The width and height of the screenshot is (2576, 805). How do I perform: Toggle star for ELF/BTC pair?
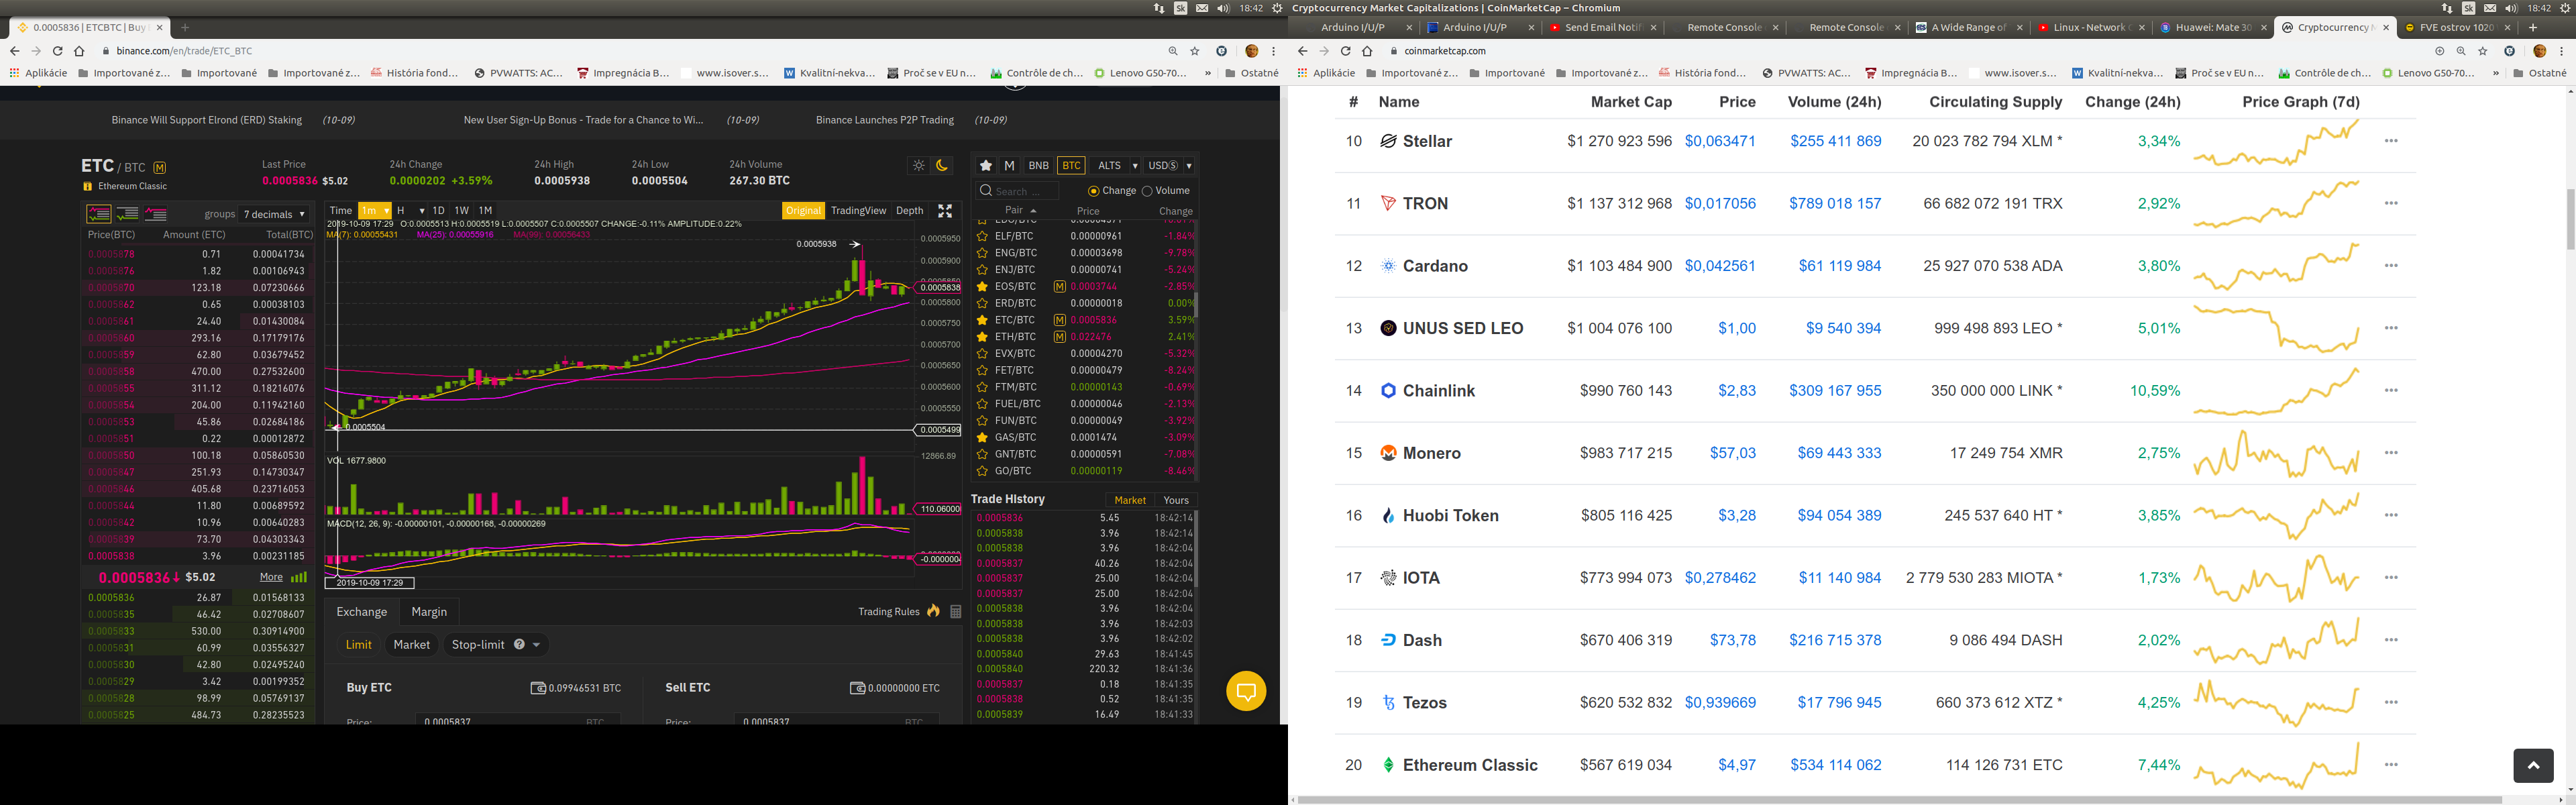point(983,236)
